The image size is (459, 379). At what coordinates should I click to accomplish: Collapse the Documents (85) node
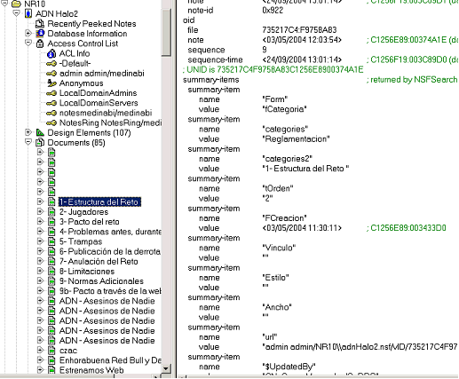[x=28, y=142]
